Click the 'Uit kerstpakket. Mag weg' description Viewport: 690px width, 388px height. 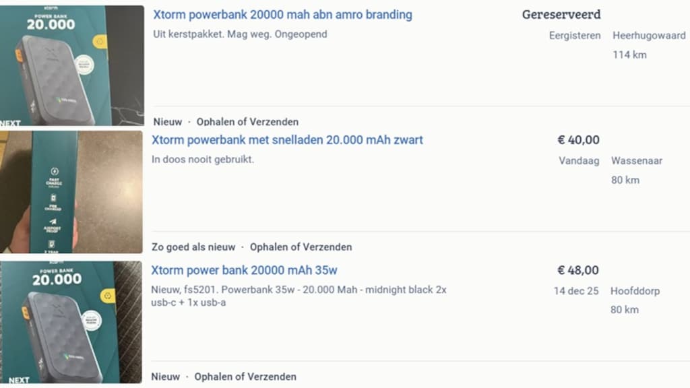(x=240, y=34)
